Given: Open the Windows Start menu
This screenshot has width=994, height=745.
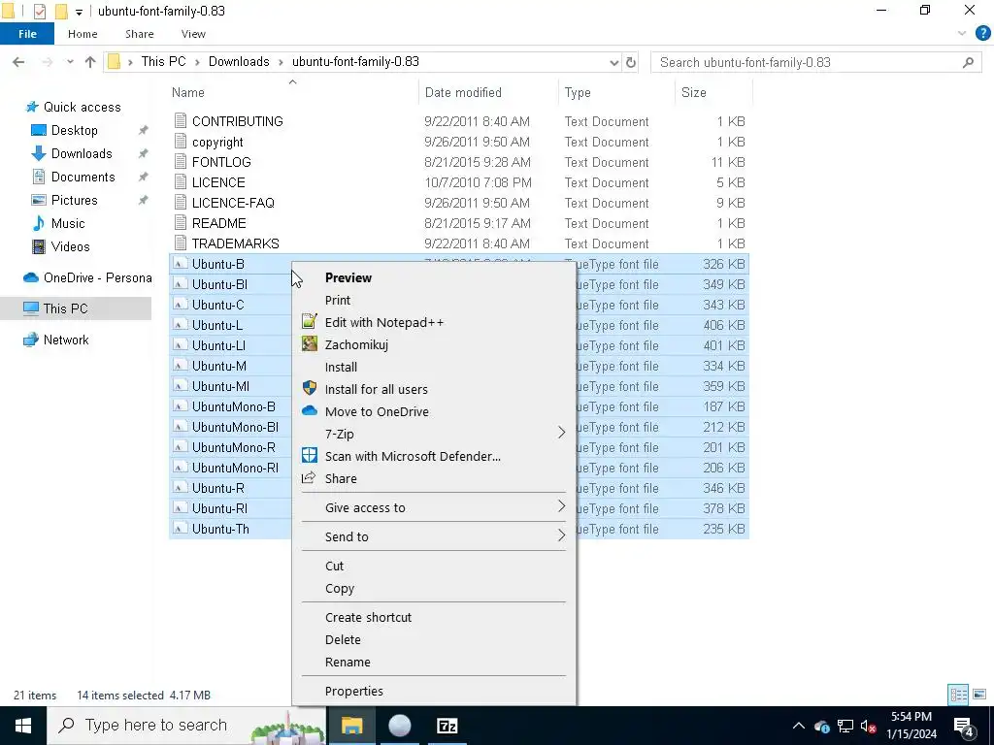Looking at the screenshot, I should [23, 726].
